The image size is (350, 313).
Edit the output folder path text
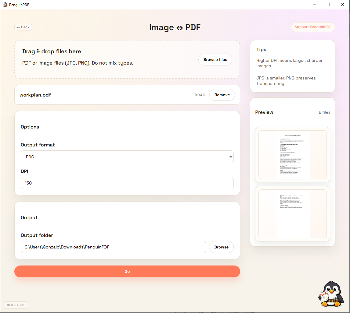113,247
